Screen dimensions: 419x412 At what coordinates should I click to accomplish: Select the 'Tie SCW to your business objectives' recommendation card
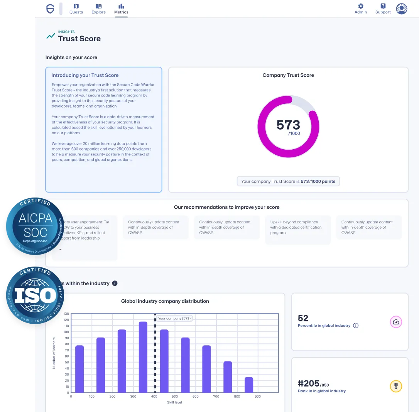[x=84, y=238]
